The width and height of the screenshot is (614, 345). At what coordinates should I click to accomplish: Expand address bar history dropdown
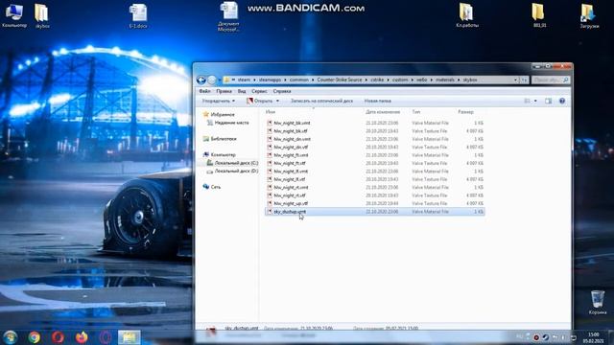(515, 80)
